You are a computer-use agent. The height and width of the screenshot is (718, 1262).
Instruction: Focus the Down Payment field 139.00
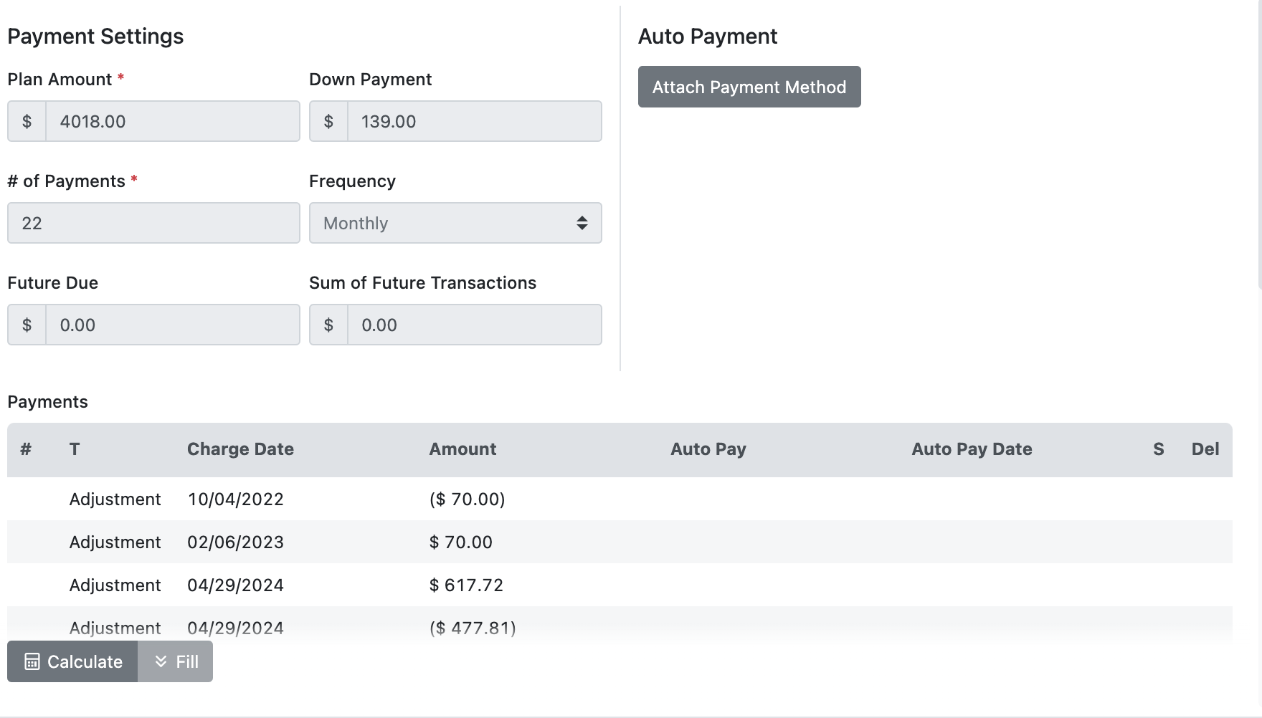click(475, 121)
